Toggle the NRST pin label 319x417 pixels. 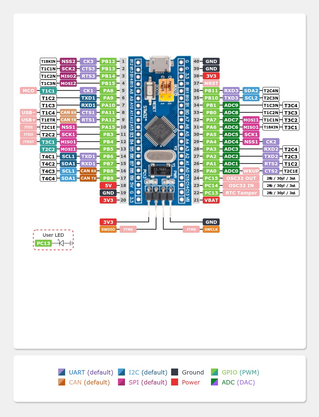[x=211, y=83]
